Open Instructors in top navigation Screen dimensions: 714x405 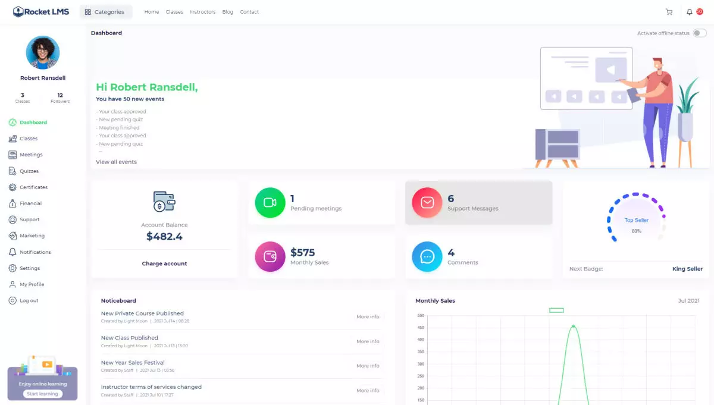tap(203, 12)
